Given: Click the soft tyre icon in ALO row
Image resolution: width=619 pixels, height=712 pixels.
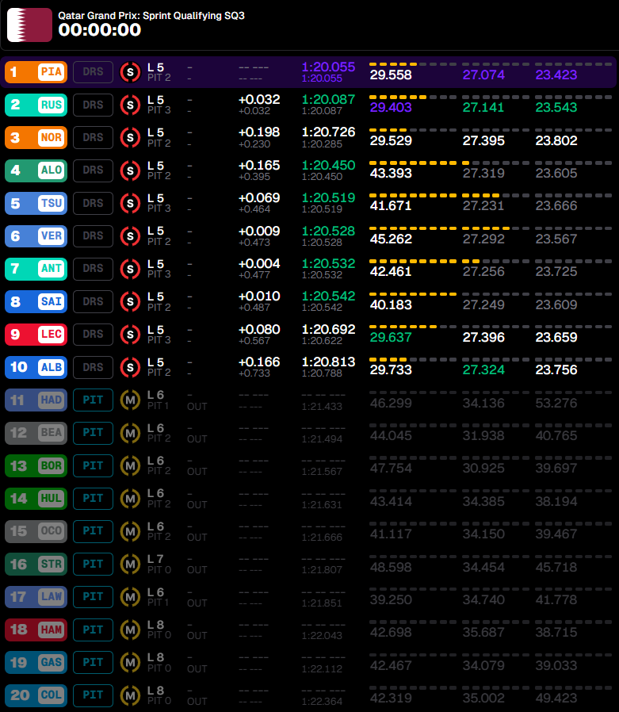Looking at the screenshot, I should point(130,170).
